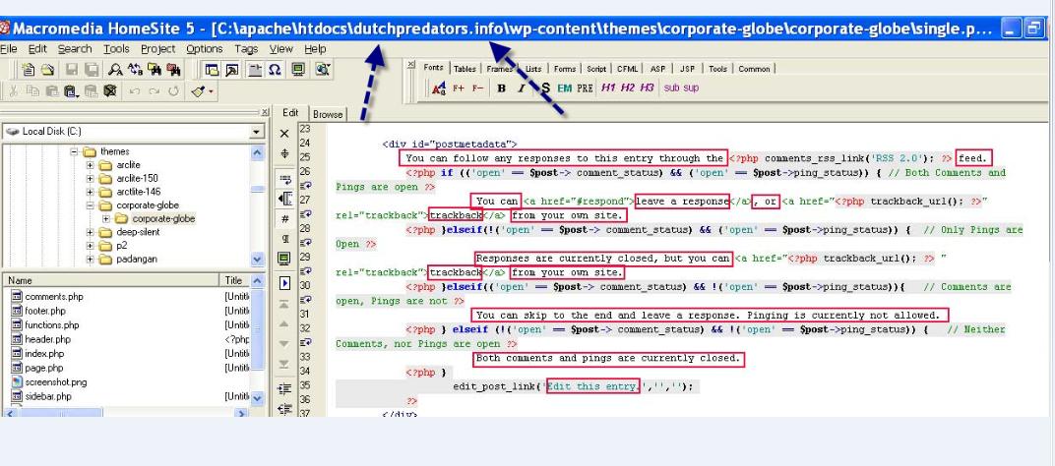Viewport: 1055px width, 466px height.
Task: Expand the p2 folder
Action: point(91,246)
